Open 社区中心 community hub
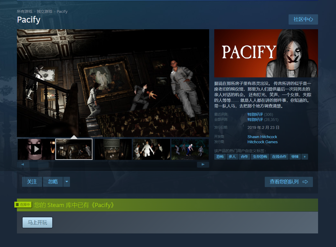 [303, 19]
